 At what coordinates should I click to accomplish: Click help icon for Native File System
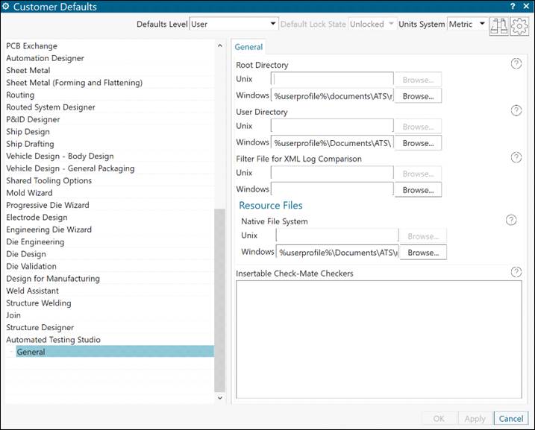511,220
